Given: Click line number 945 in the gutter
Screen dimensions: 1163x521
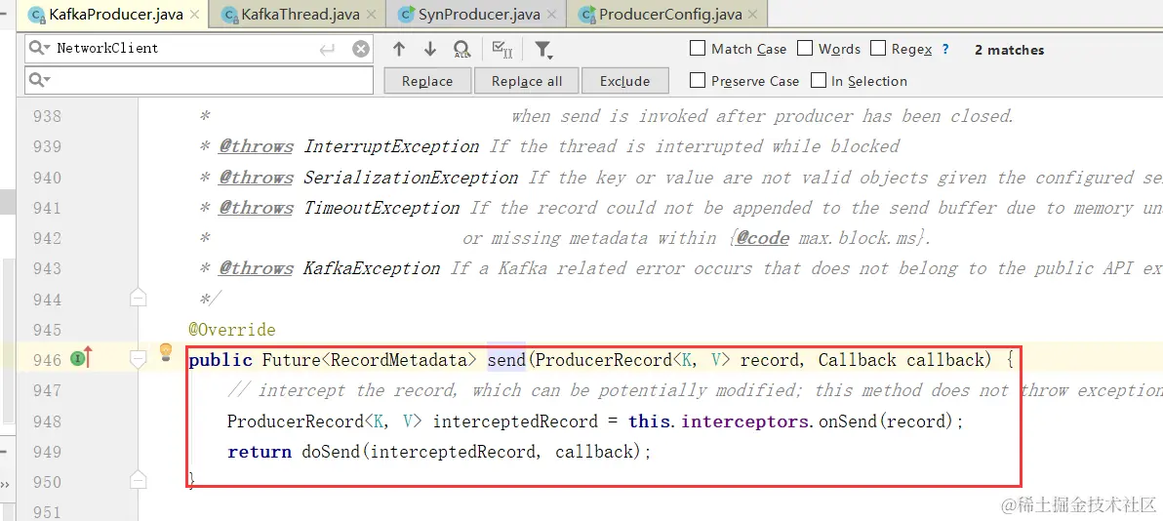Looking at the screenshot, I should 48,330.
